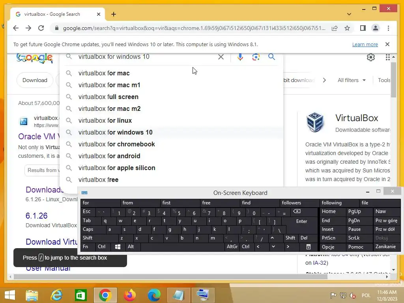This screenshot has width=404, height=303.
Task: Open the Windows Start button
Action: pos(10,295)
